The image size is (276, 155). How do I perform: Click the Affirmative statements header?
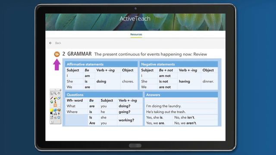tap(101, 64)
